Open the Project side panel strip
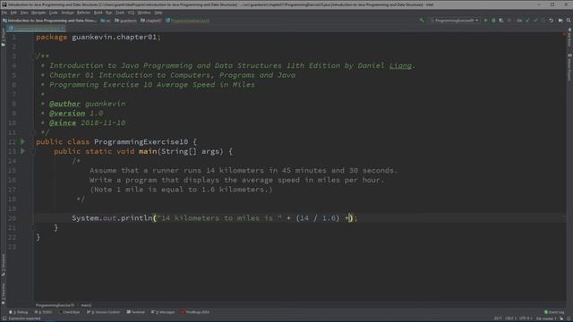The image size is (573, 322). [x=4, y=38]
